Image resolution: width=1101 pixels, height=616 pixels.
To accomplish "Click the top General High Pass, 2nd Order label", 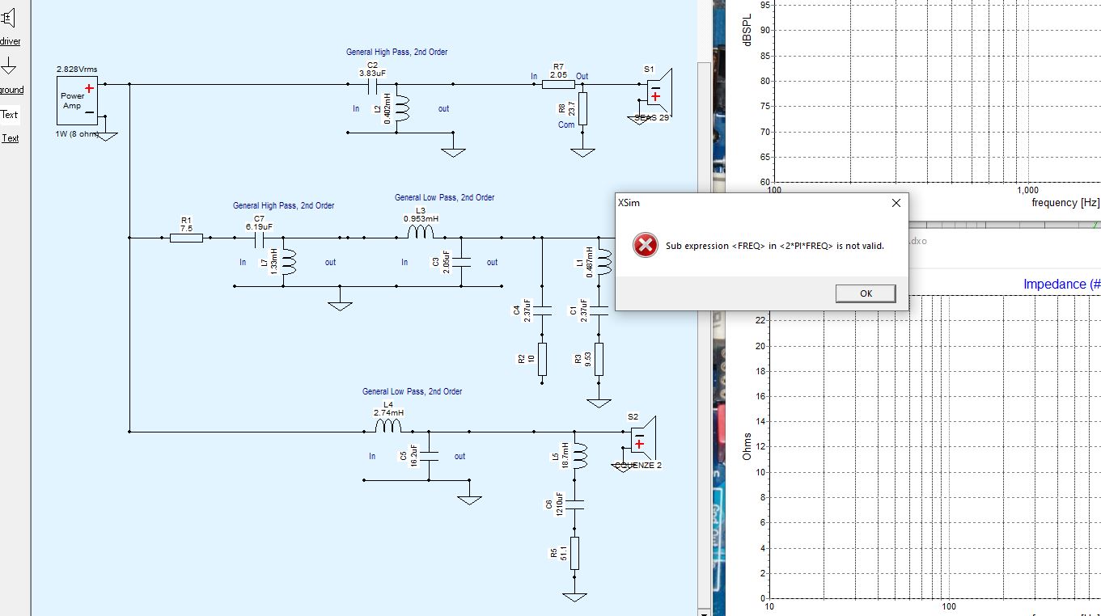I will point(396,52).
